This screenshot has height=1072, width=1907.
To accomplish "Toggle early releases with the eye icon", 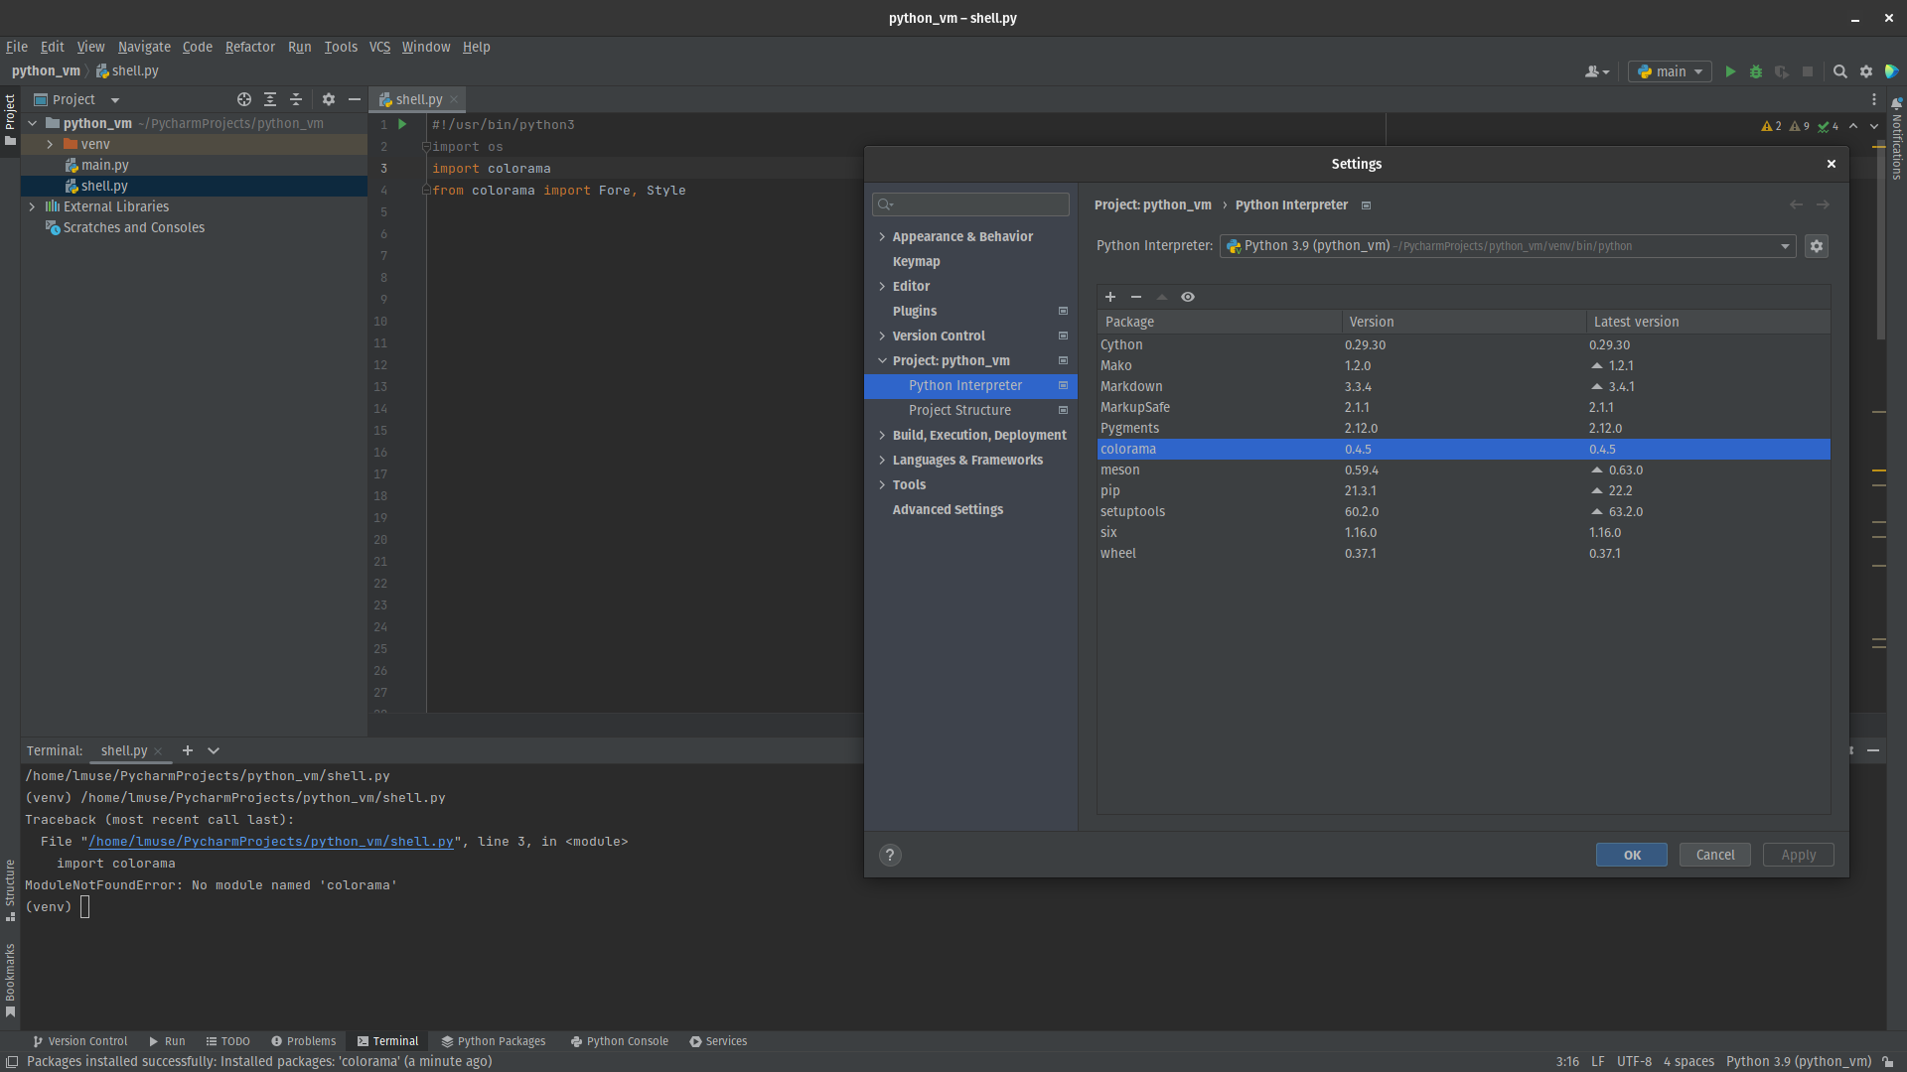I will [1188, 297].
